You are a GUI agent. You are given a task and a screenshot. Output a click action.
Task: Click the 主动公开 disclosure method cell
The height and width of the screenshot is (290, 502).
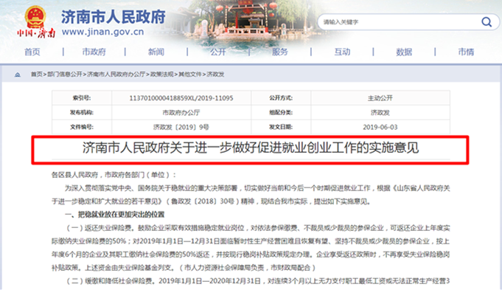[380, 98]
